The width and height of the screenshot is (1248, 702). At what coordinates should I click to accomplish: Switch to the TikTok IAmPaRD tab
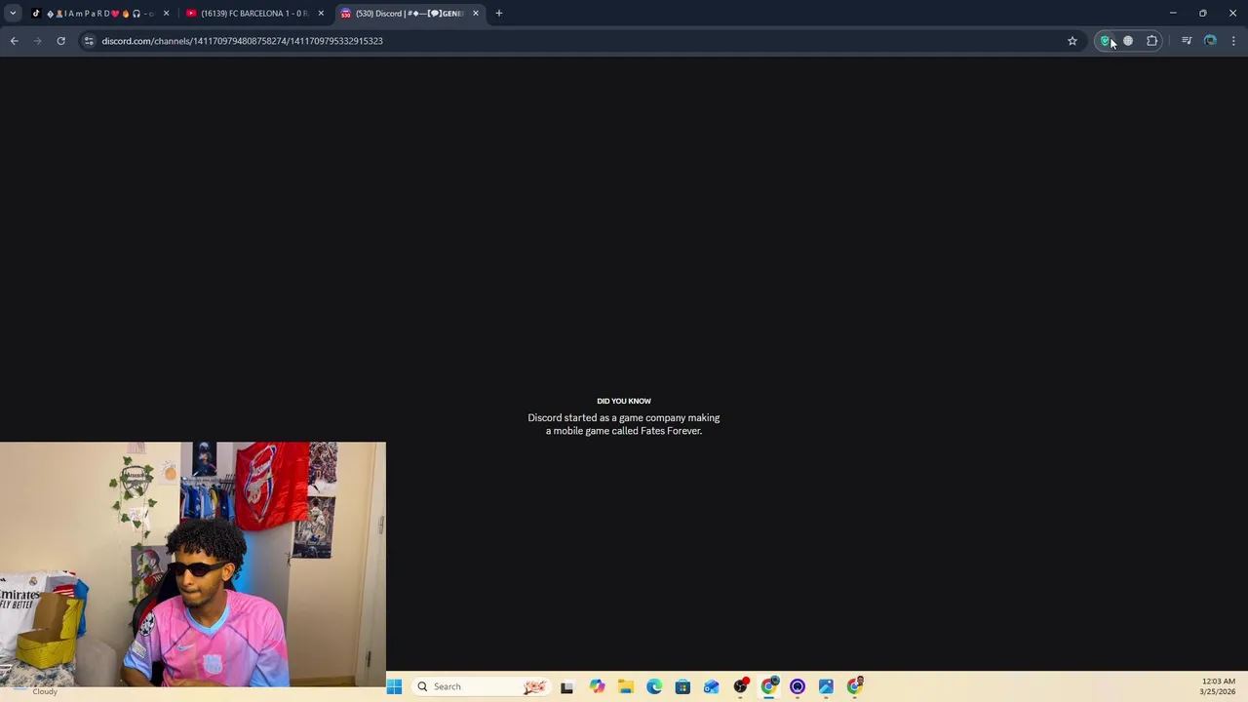100,14
